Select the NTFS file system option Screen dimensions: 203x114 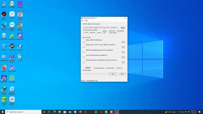click(99, 33)
